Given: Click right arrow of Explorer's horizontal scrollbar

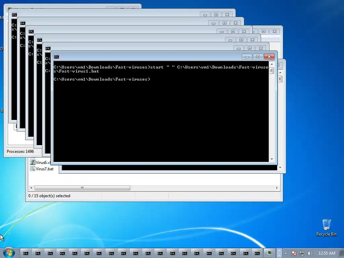Looking at the screenshot, I should pos(277,188).
